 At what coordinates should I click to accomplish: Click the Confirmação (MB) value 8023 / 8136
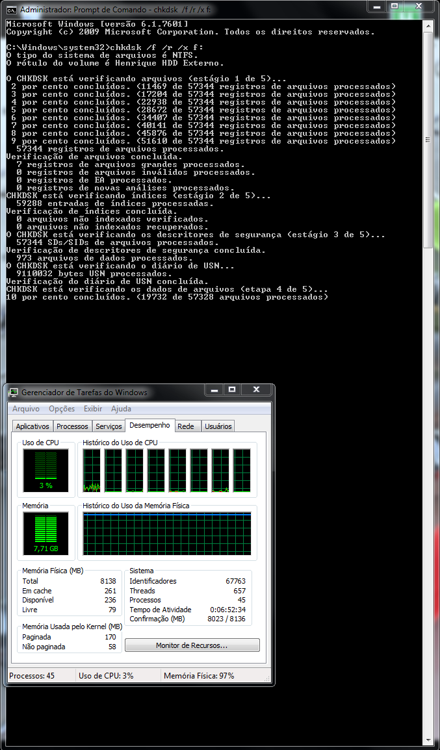coord(227,619)
